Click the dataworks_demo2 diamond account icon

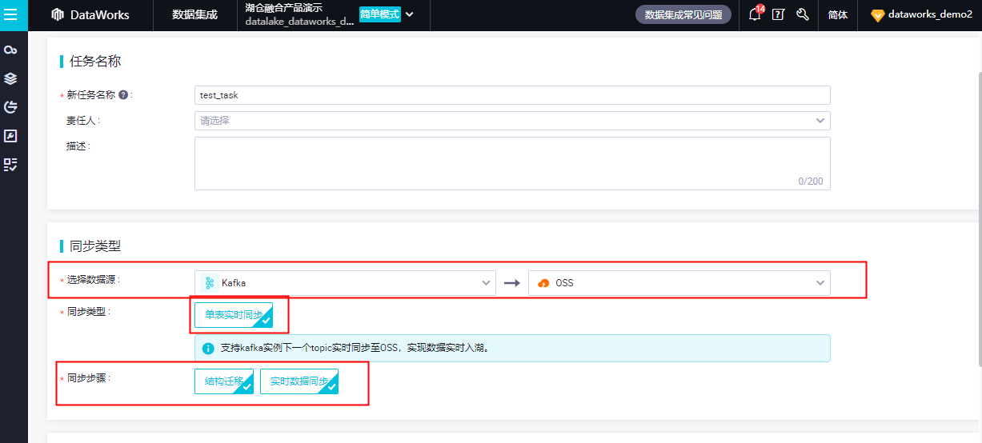(878, 15)
